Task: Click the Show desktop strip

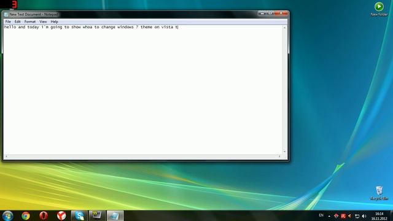Action: [391, 215]
